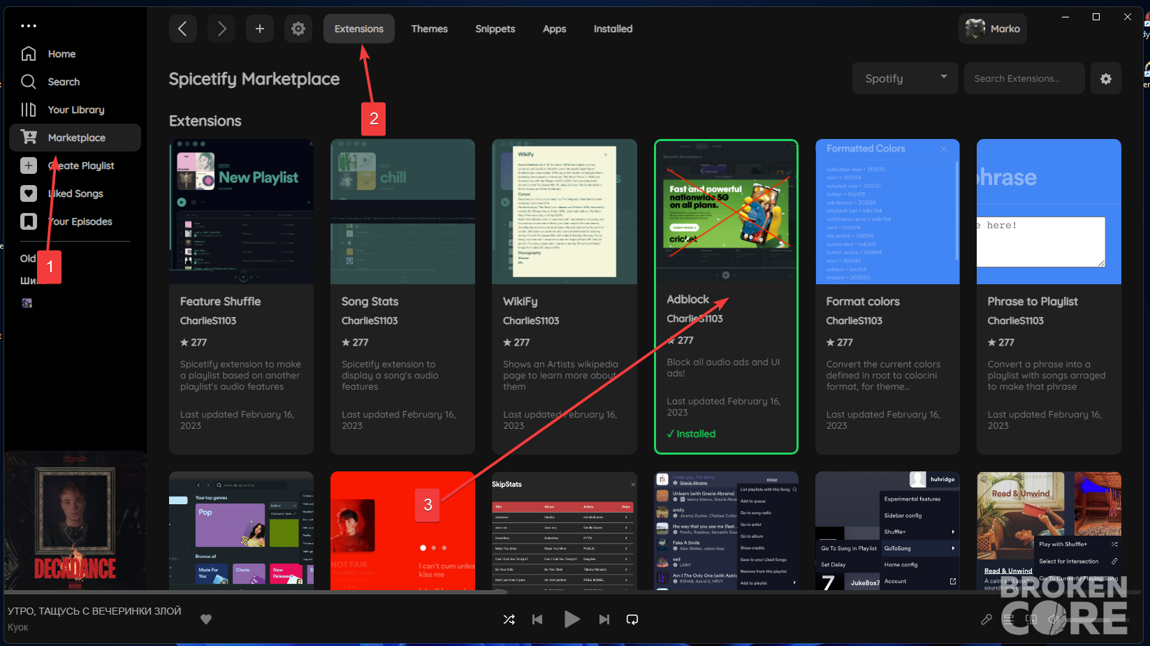The width and height of the screenshot is (1150, 646).
Task: Switch to the Extensions tab
Action: (x=359, y=29)
